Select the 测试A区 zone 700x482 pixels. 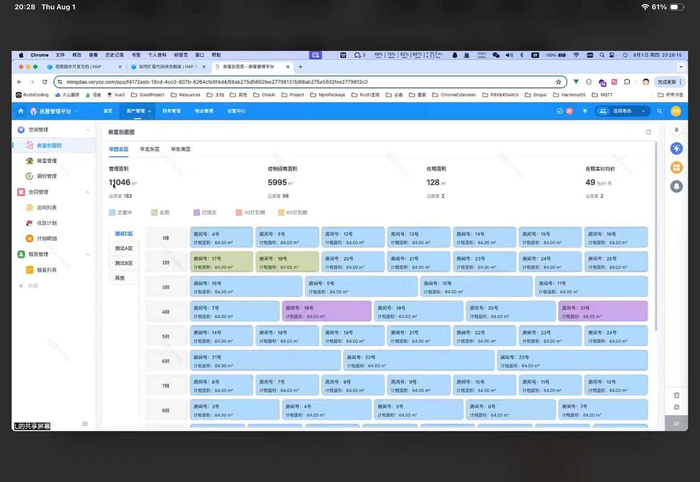(x=124, y=249)
